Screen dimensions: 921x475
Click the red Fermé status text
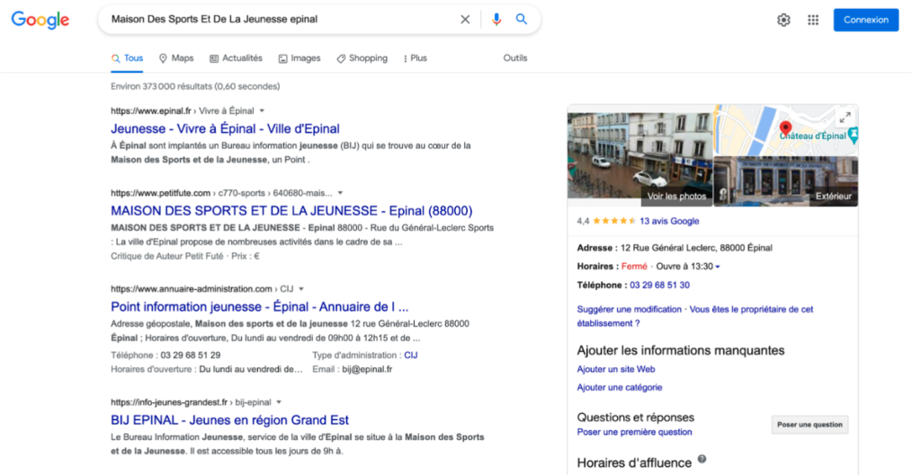pyautogui.click(x=634, y=267)
